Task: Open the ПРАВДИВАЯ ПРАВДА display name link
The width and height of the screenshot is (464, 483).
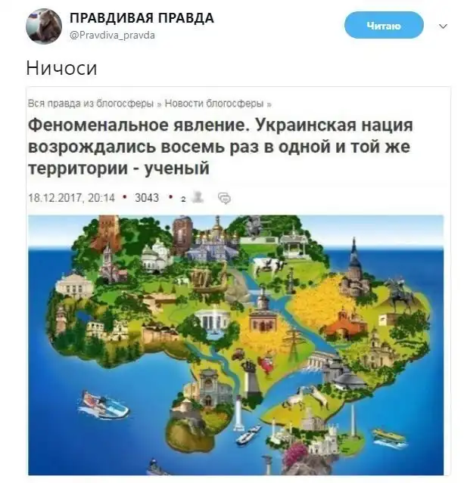Action: 142,18
